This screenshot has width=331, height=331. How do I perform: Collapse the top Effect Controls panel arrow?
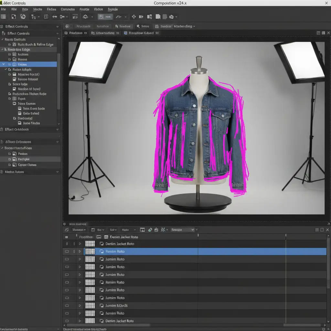pyautogui.click(x=58, y=27)
